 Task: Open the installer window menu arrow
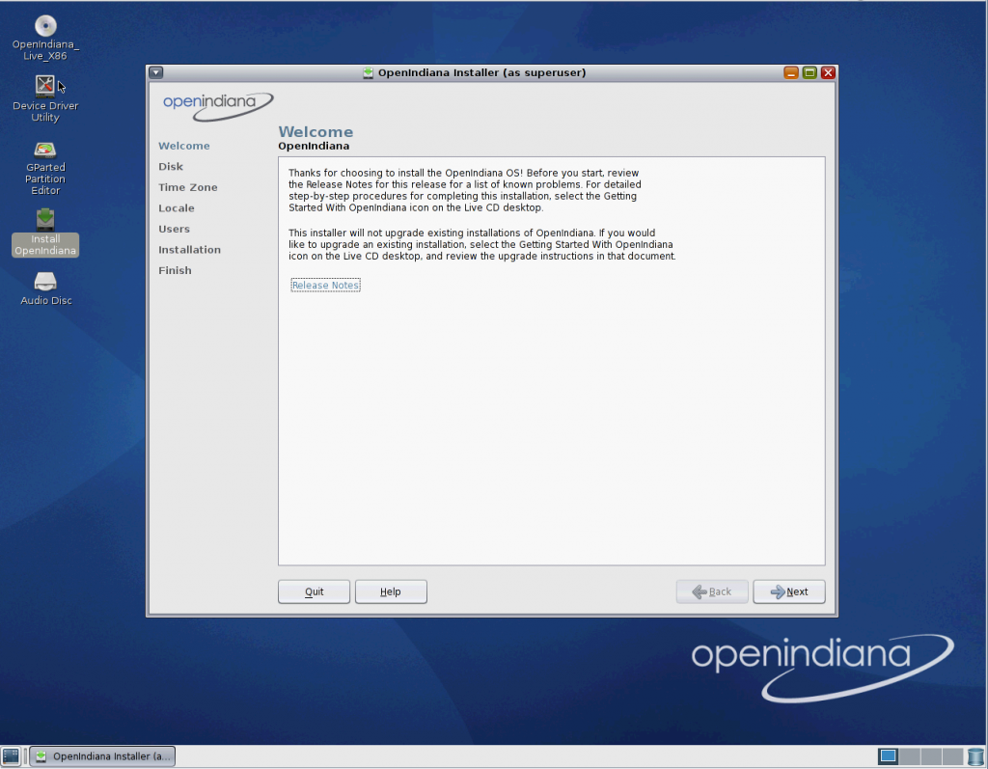click(x=156, y=72)
